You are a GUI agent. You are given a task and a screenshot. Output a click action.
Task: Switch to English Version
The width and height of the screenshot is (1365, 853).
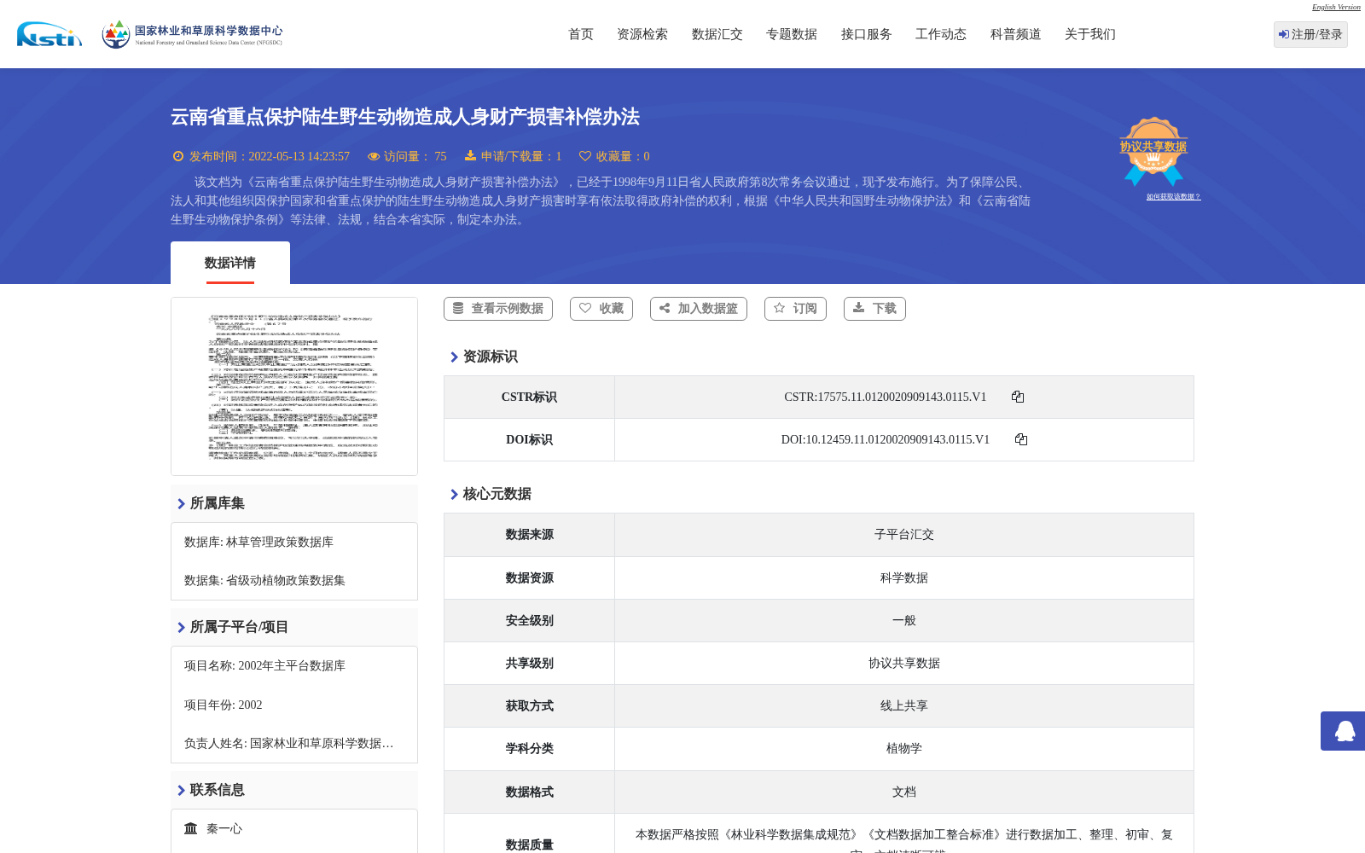click(1336, 7)
